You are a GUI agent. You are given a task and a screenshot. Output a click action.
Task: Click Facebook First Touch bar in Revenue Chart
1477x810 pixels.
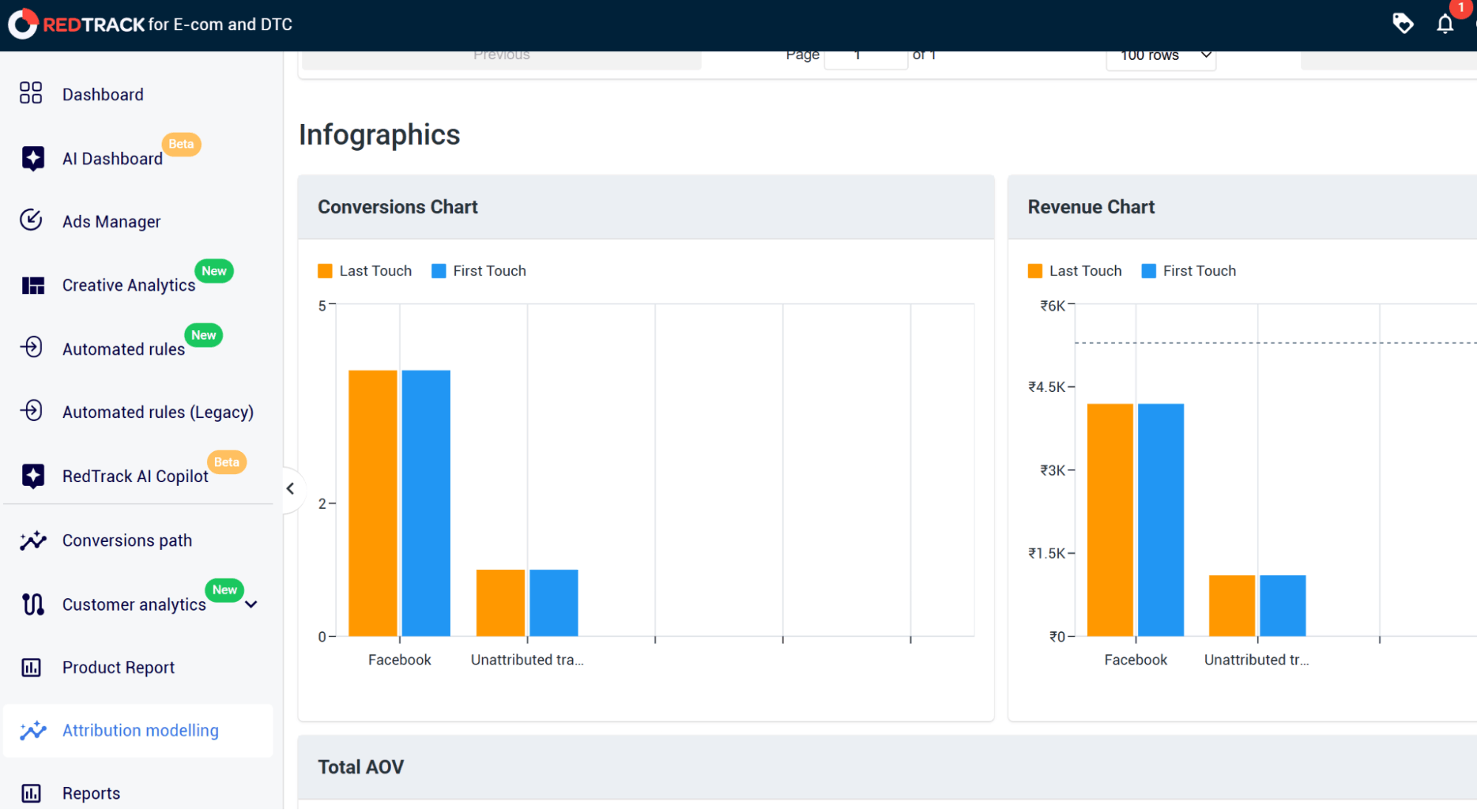point(1161,520)
